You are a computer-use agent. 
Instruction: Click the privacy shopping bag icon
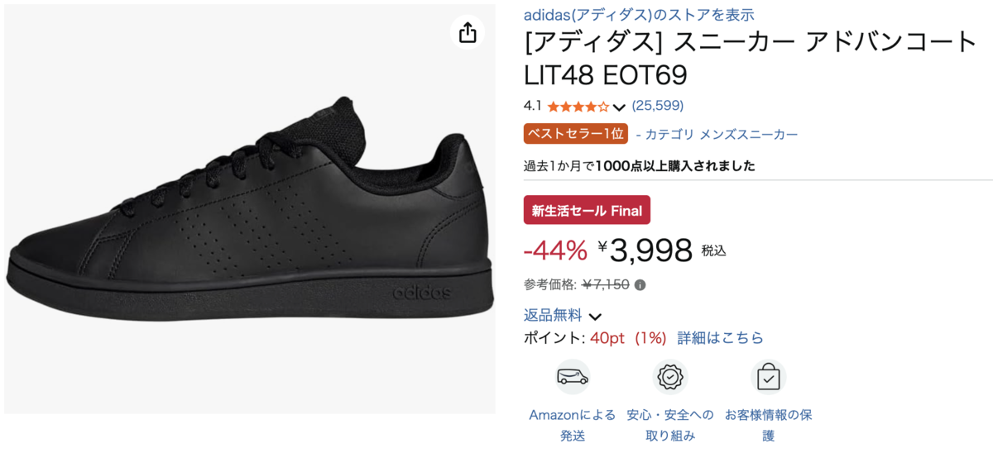point(768,377)
